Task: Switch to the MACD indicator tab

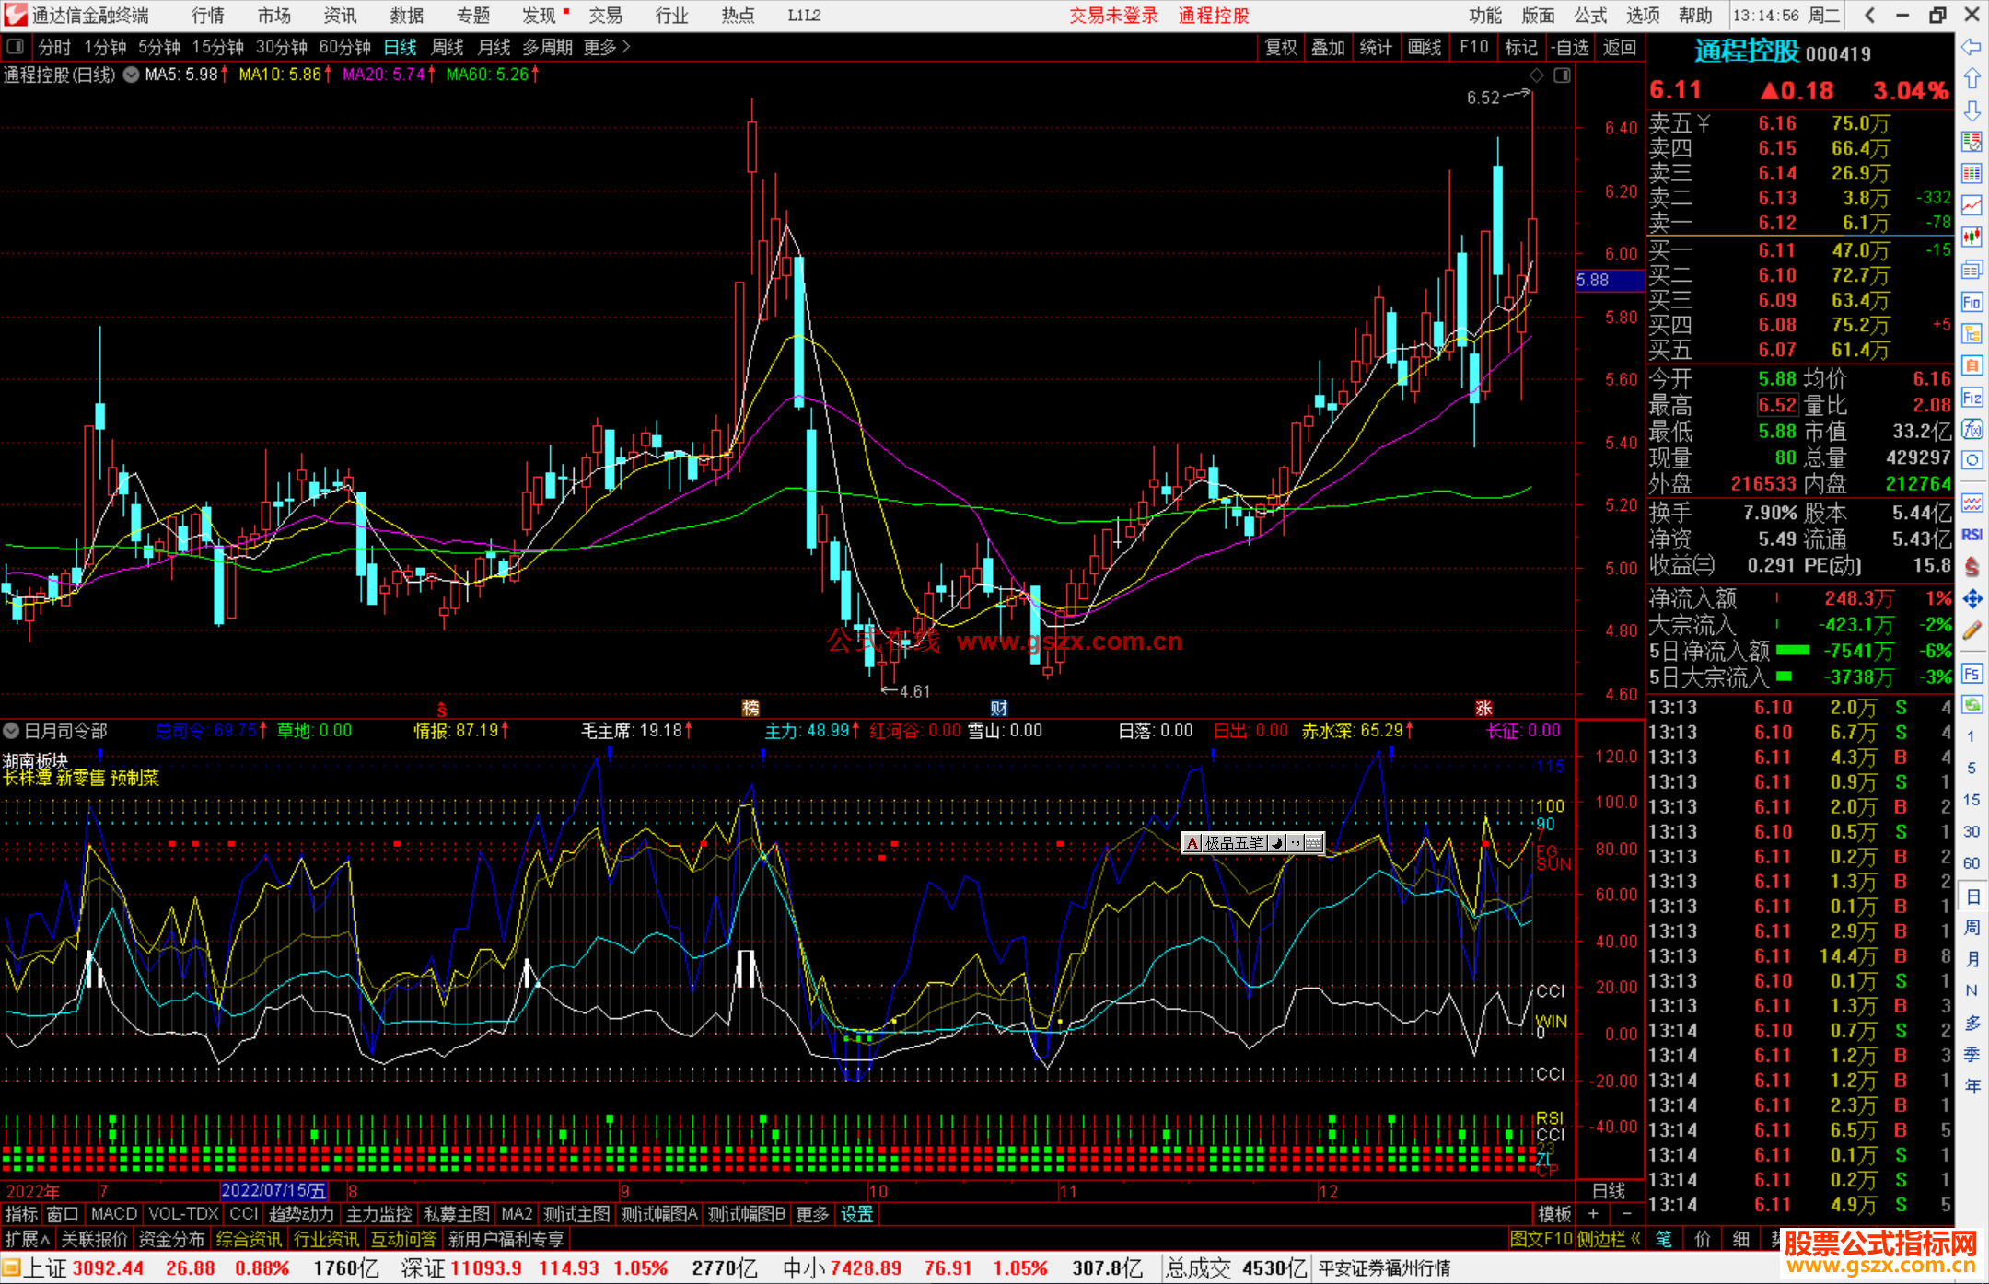Action: [x=114, y=1215]
